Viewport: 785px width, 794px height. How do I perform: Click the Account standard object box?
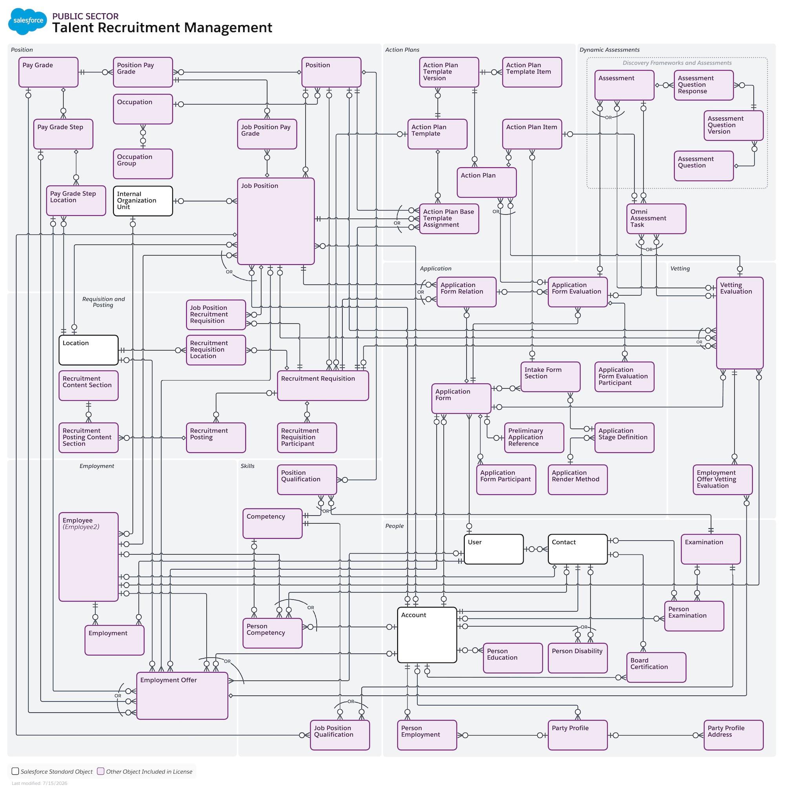click(x=427, y=635)
